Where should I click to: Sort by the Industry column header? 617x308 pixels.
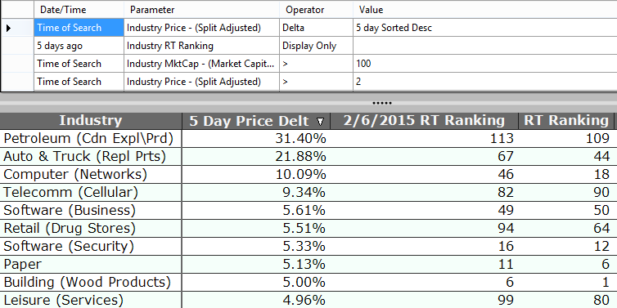pos(91,121)
